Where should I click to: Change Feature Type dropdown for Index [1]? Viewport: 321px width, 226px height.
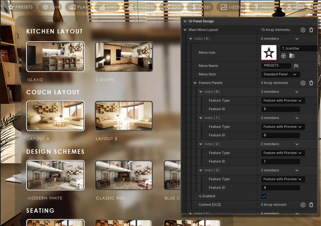point(283,127)
